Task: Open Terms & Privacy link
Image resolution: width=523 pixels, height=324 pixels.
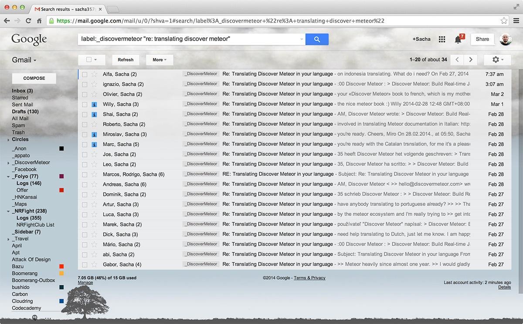Action: (309, 278)
